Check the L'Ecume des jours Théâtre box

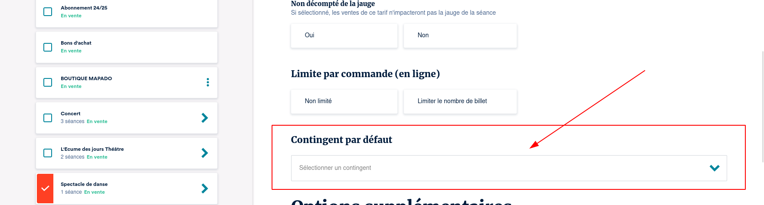coord(48,153)
